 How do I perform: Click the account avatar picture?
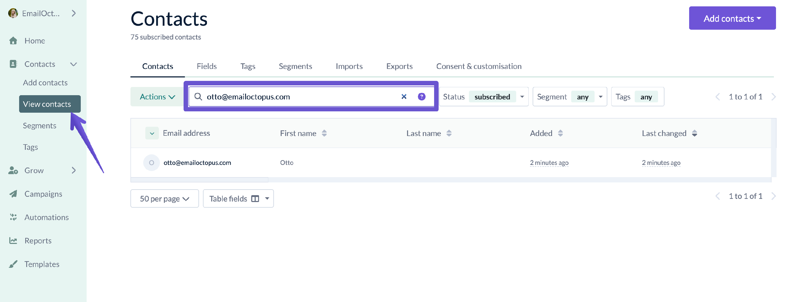coord(13,13)
